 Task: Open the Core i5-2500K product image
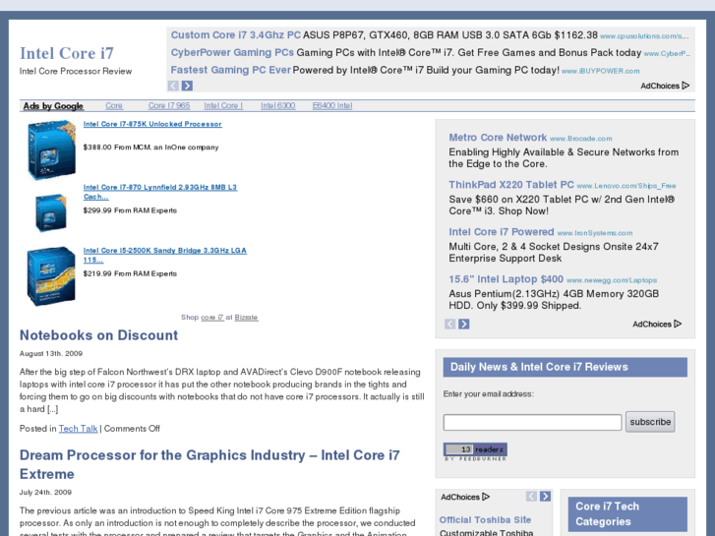pyautogui.click(x=51, y=276)
